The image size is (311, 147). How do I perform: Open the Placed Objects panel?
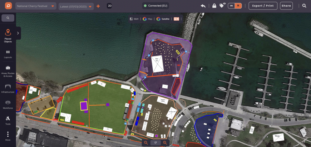click(x=8, y=36)
